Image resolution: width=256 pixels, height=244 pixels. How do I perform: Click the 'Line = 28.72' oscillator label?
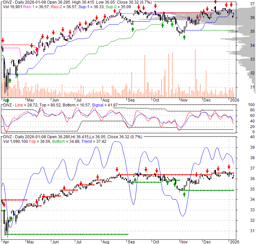[x=26, y=105]
